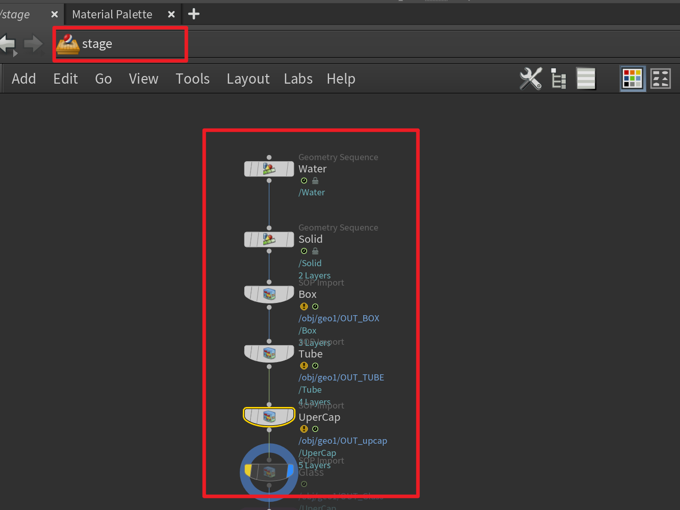Toggle the tree view icon
This screenshot has height=510, width=680.
click(x=559, y=79)
